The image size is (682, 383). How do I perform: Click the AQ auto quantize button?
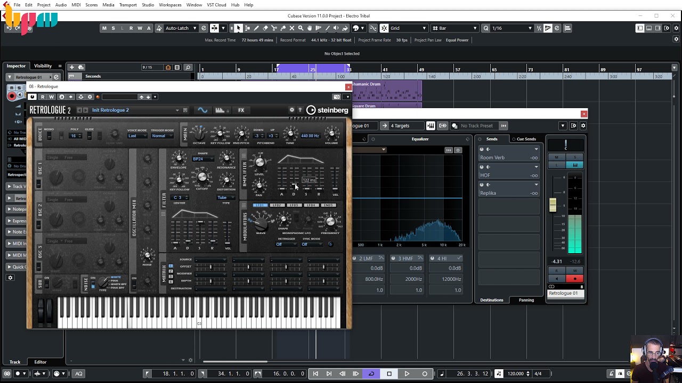(79, 373)
